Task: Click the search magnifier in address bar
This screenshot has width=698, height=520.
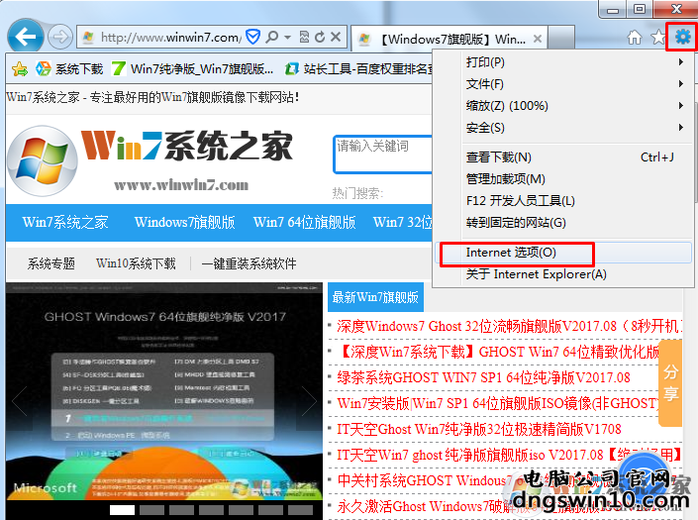Action: point(271,37)
